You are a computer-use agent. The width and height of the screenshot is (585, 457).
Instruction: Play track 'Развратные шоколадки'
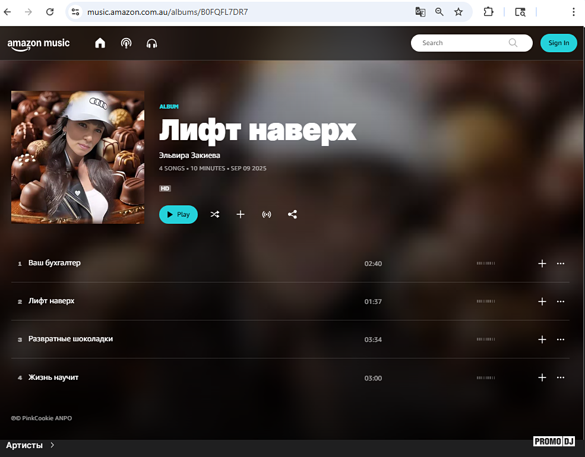click(71, 339)
